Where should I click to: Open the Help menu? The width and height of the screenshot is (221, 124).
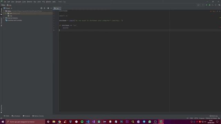(54, 2)
